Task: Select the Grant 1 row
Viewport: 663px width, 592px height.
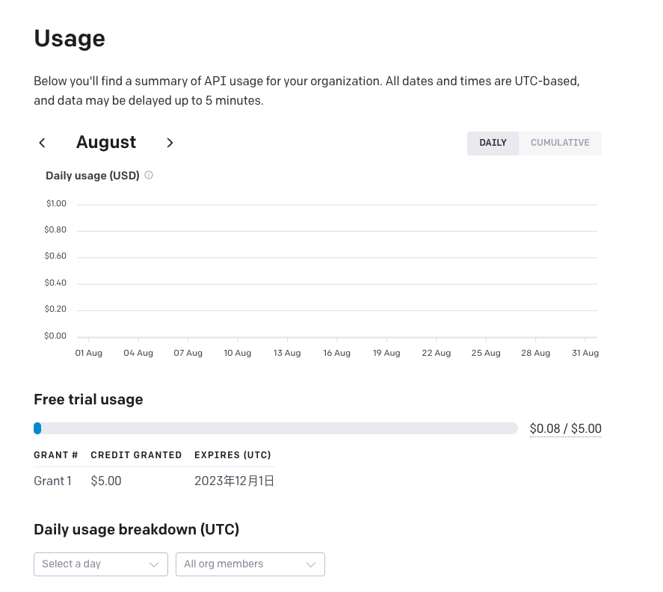Action: (53, 481)
